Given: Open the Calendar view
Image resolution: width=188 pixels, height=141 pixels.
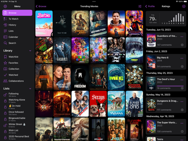Looking at the screenshot, I should (17, 37).
